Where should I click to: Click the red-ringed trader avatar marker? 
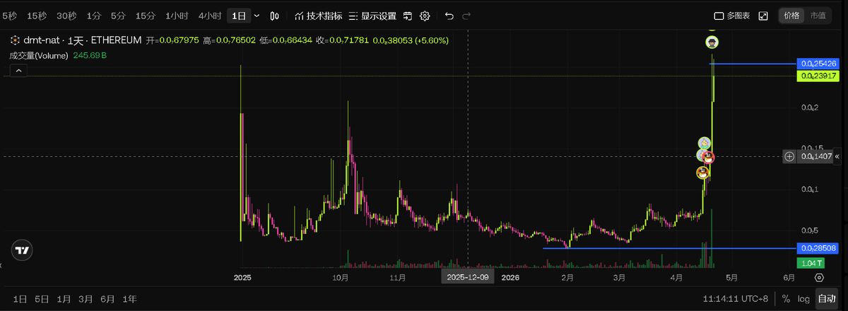(709, 158)
